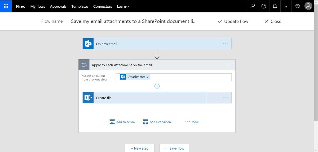318x152 pixels.
Task: Expand the Learn dropdown menu
Action: [x=123, y=6]
